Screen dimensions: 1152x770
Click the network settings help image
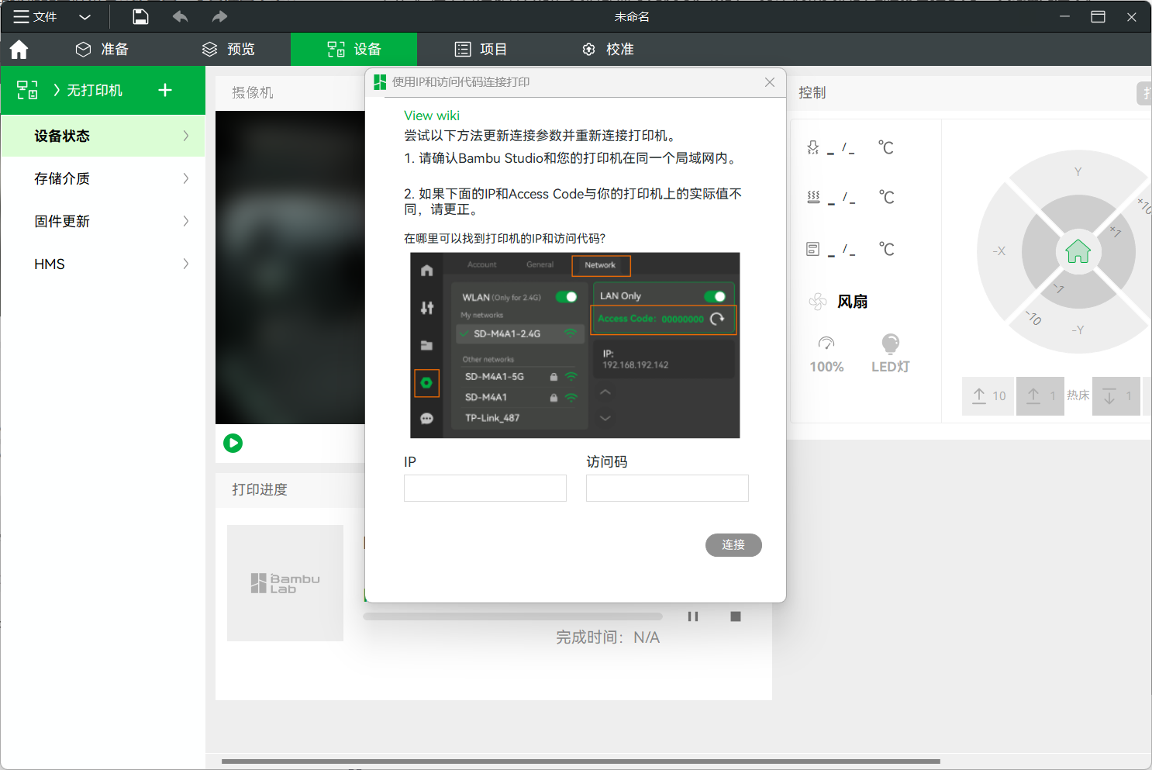tap(575, 345)
